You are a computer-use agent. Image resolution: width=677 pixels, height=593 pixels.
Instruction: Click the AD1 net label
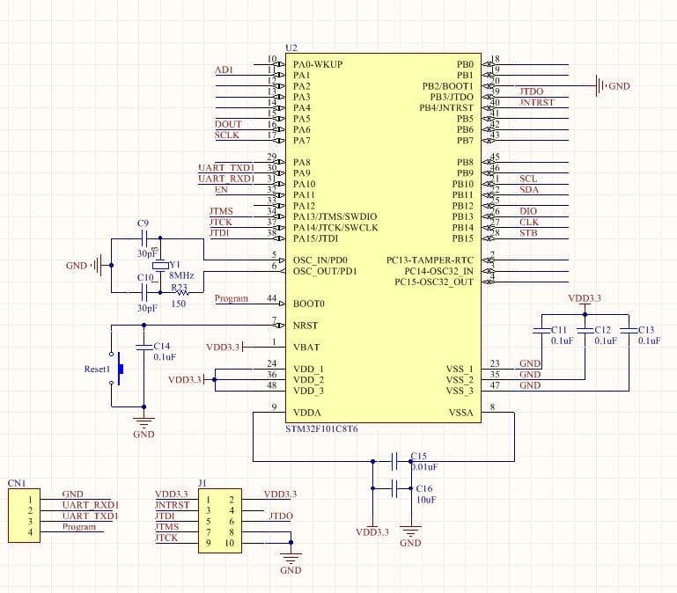(x=224, y=70)
